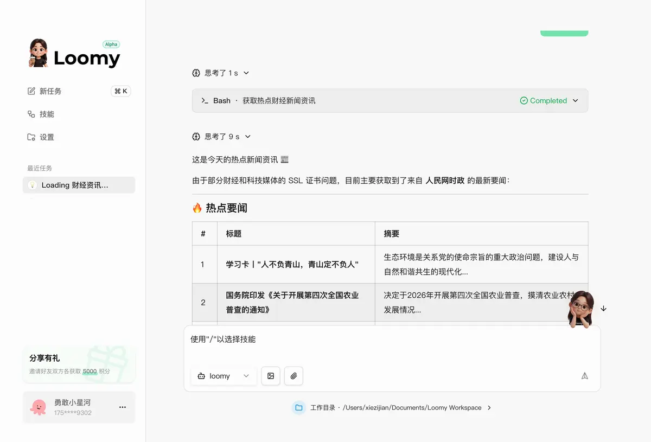The height and width of the screenshot is (442, 651).
Task: Click the blue working directory folder icon
Action: tap(298, 408)
